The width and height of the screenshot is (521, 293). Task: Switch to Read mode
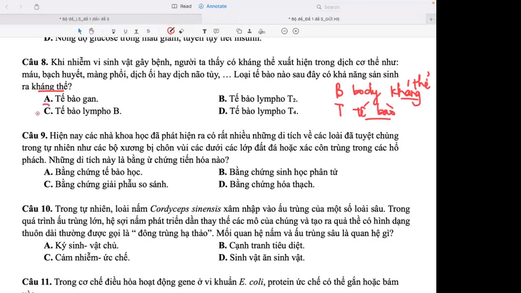(182, 7)
